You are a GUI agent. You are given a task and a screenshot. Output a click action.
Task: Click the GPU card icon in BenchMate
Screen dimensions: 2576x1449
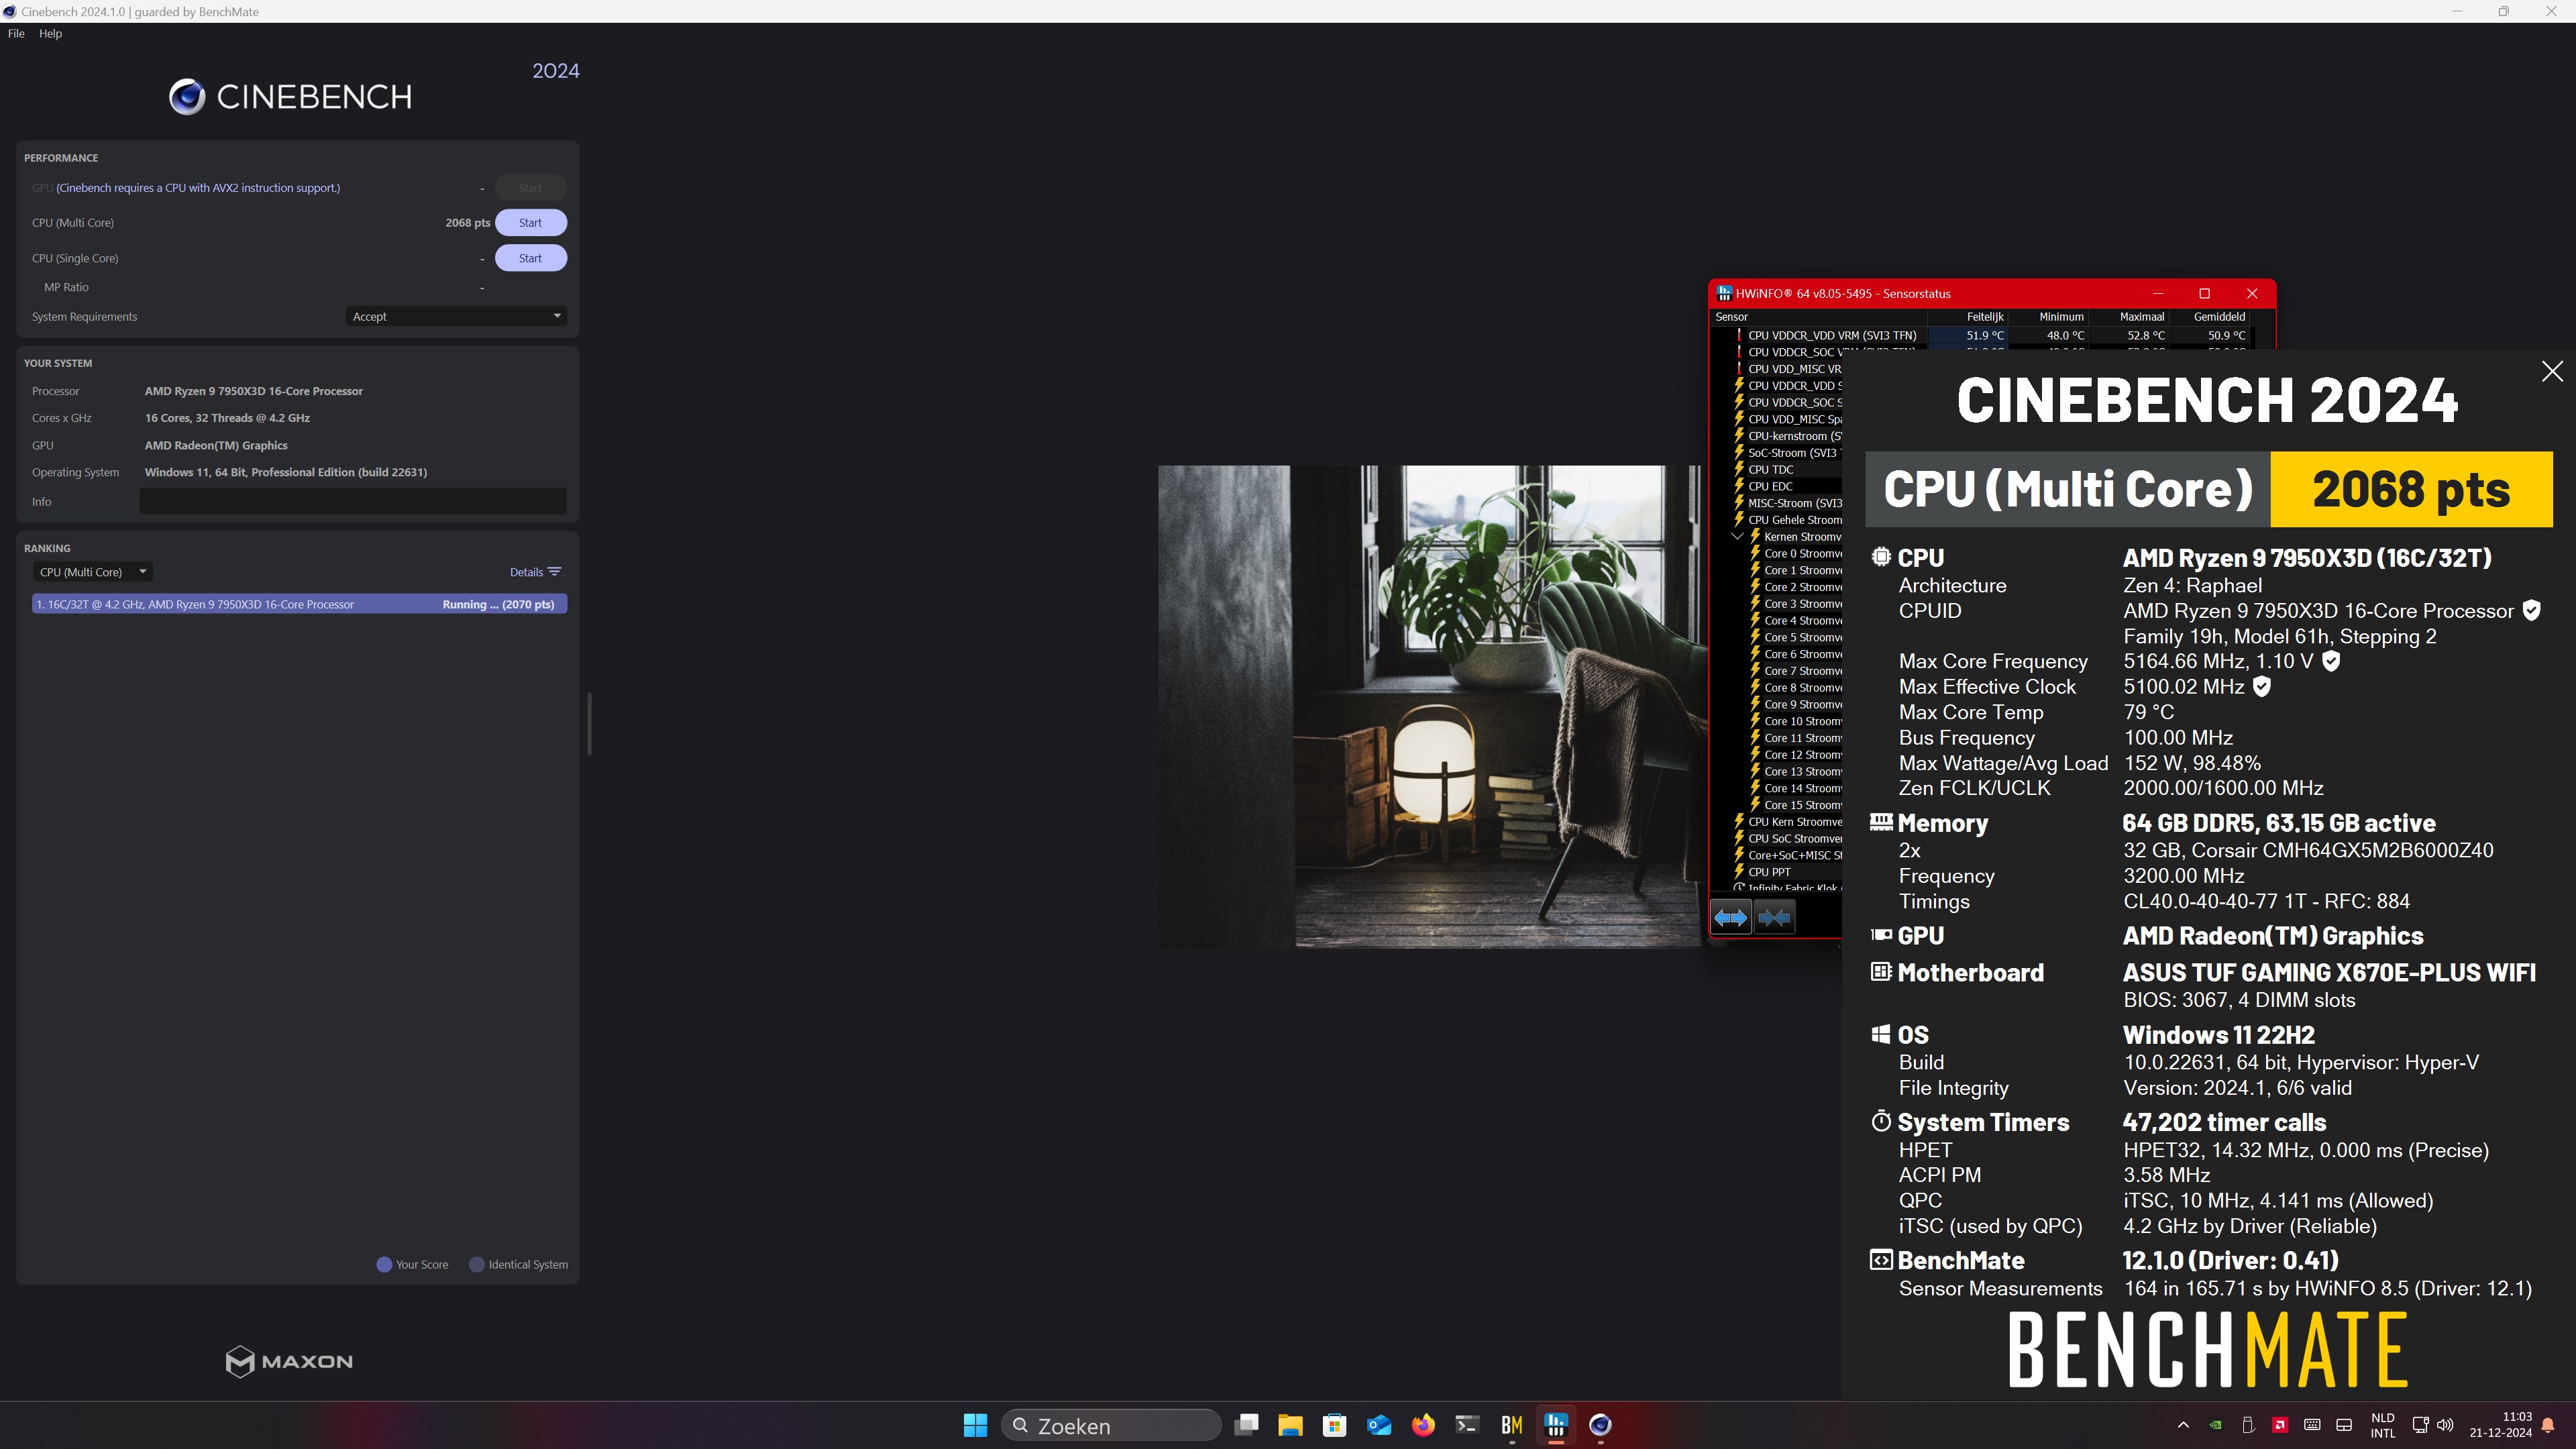coord(1881,935)
